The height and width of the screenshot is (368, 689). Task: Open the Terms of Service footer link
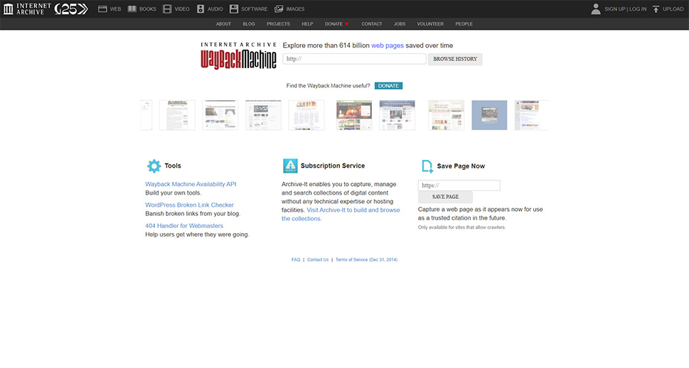click(x=366, y=259)
